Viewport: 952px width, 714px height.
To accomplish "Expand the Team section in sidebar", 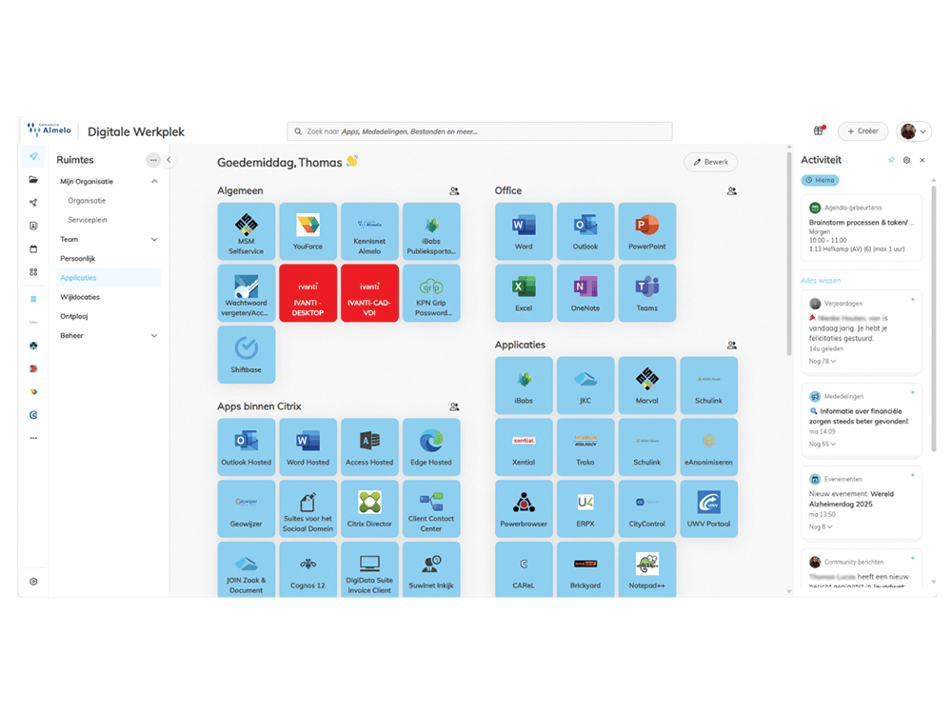I will 154,240.
